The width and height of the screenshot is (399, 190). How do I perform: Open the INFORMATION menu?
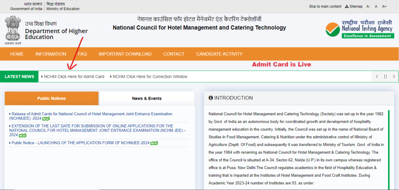[x=51, y=54]
